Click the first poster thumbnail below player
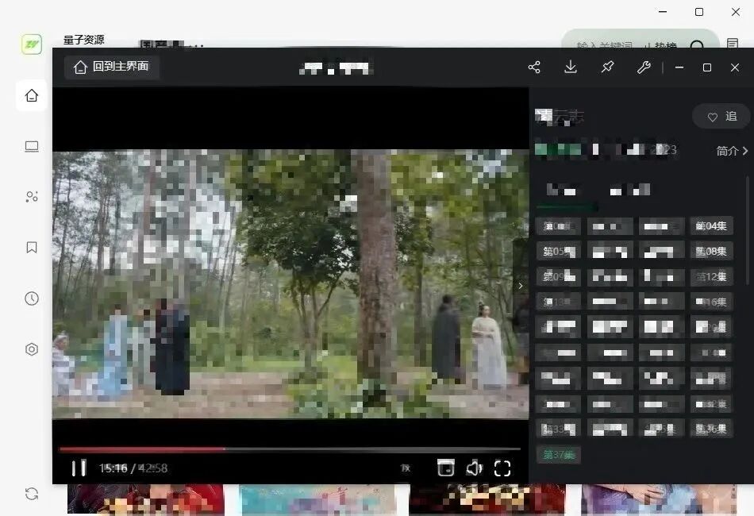Screen dimensions: 754x516 click(146, 499)
